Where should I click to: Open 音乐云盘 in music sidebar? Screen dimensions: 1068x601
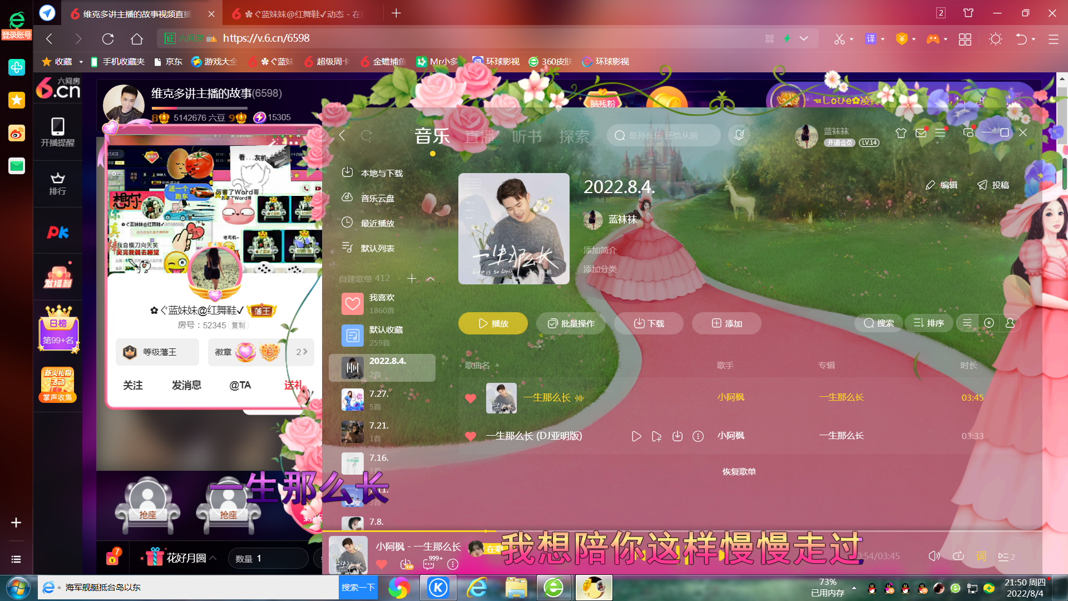(x=369, y=198)
